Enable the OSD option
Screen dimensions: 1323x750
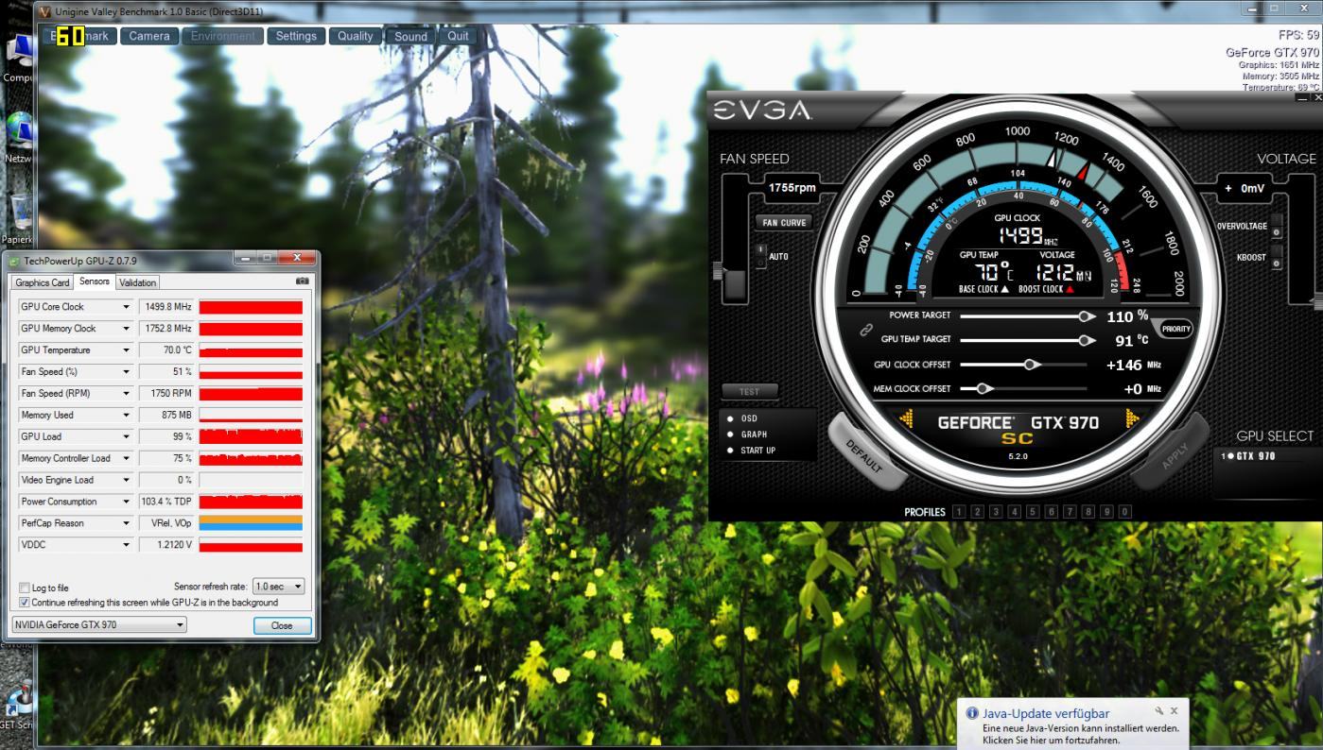coord(730,418)
